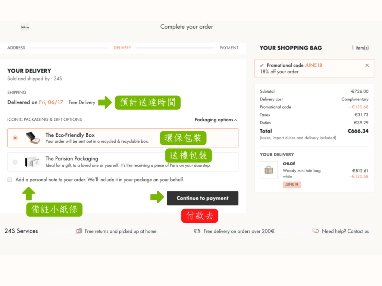This screenshot has height=286, width=382.
Task: Open Need help? Contact us link
Action: 345,231
